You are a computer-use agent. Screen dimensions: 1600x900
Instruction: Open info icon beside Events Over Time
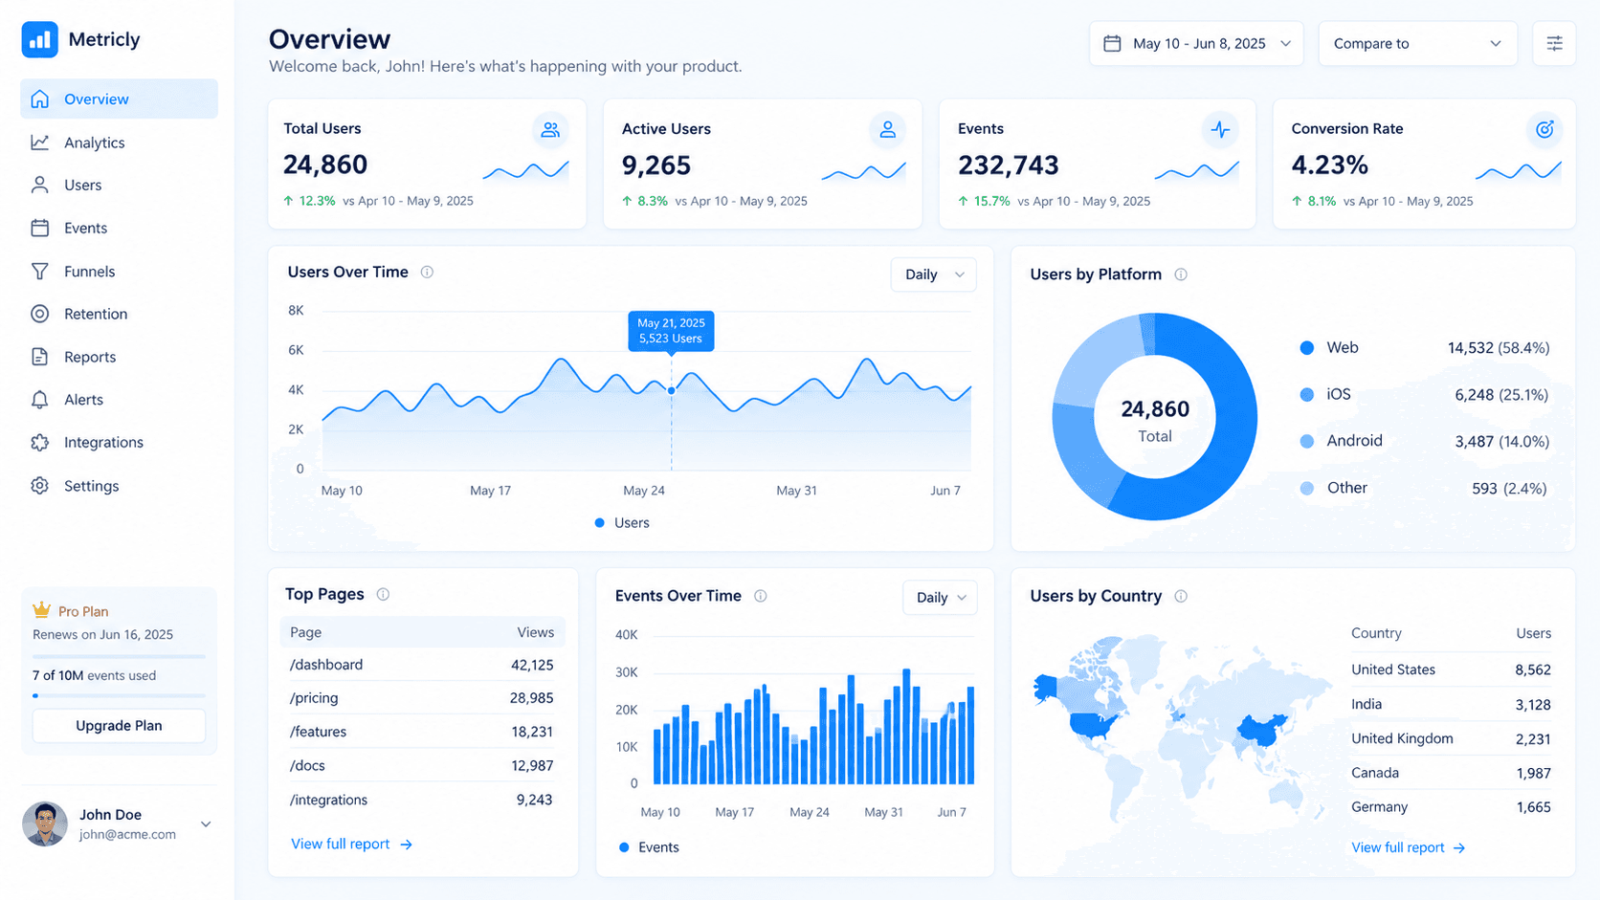[x=761, y=596]
